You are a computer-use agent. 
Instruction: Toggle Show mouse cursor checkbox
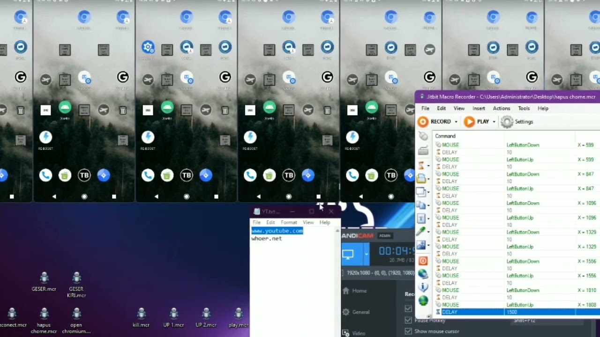click(x=408, y=331)
